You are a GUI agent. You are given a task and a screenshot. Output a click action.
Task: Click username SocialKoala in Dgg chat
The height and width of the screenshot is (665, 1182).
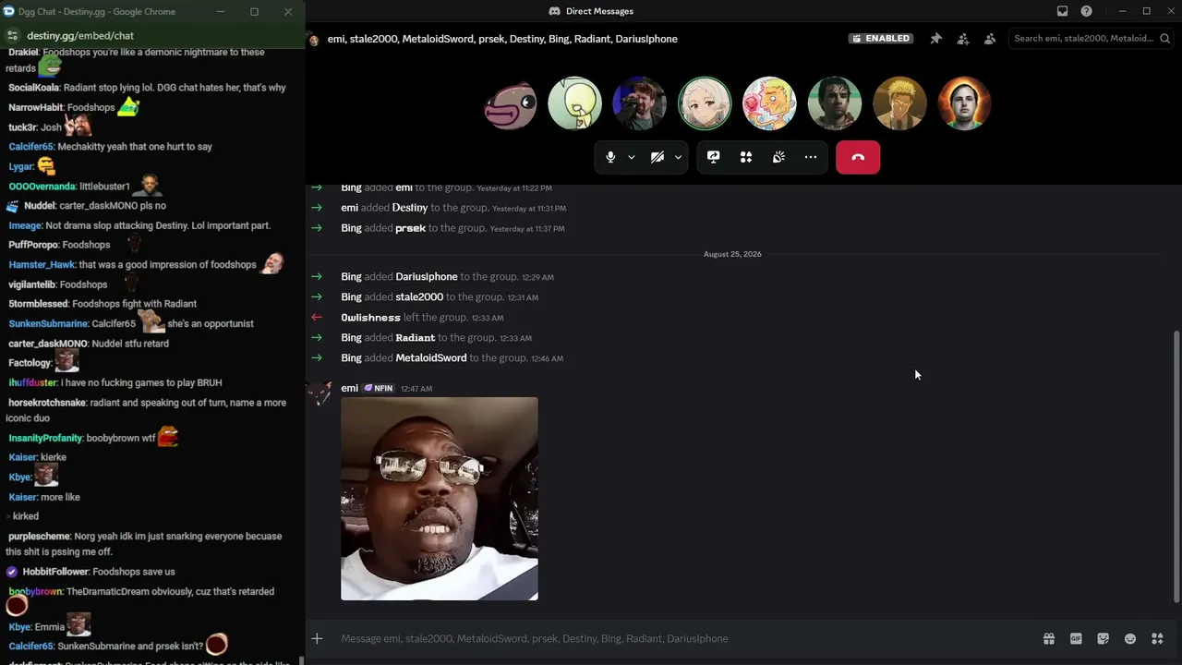click(x=34, y=88)
